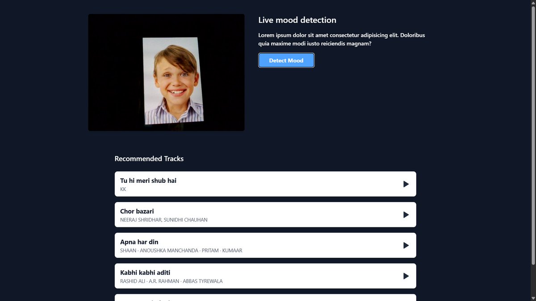Click the artists line starting with Rashid Ali
Image resolution: width=536 pixels, height=301 pixels.
172,281
